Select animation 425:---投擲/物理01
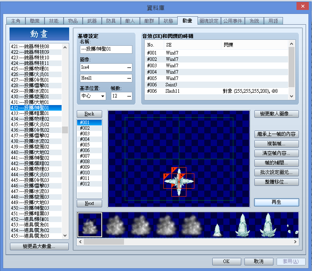 36,69
